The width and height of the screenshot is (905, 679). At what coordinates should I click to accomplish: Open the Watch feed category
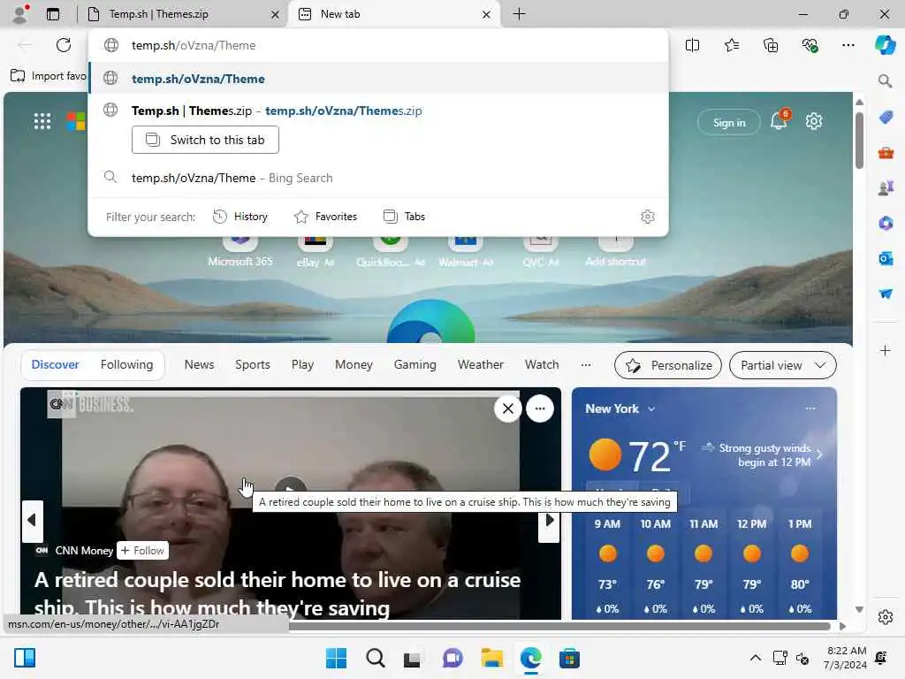tap(542, 365)
